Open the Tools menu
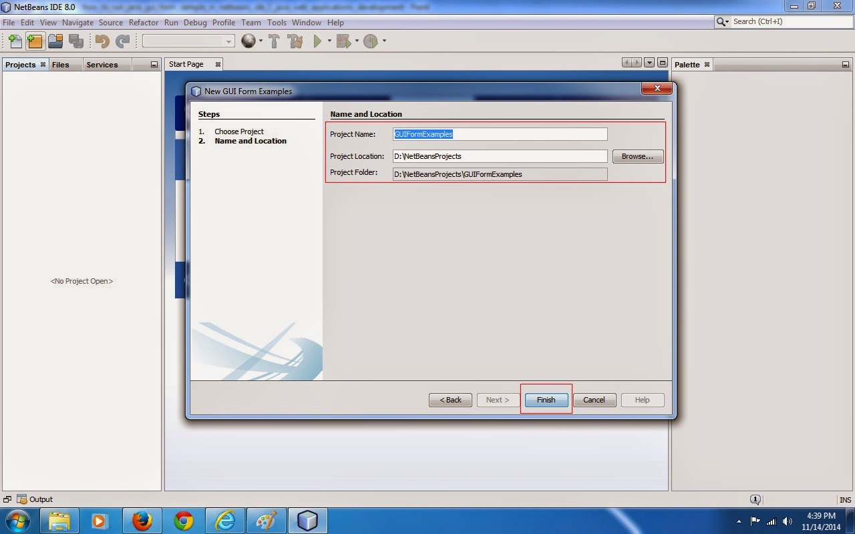This screenshot has height=534, width=855. (277, 23)
